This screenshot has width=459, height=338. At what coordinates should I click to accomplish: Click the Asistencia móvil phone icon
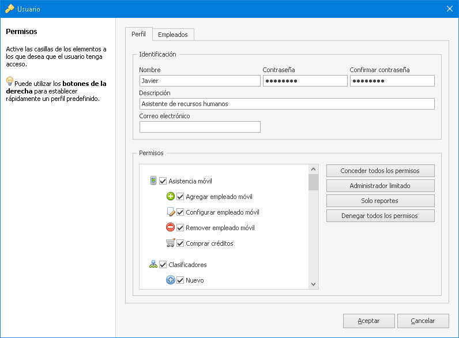pos(153,181)
